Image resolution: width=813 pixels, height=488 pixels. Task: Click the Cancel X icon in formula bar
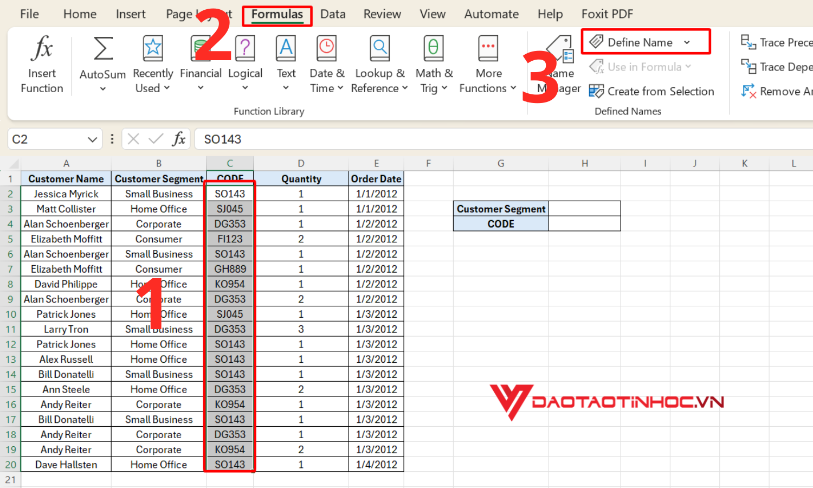pos(133,139)
